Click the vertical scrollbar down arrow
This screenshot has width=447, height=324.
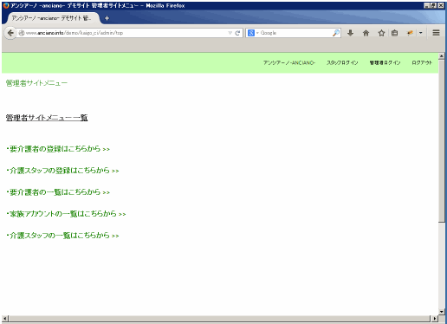(x=442, y=311)
